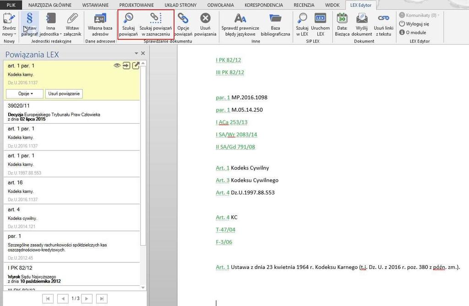Click Wyloguj się
Image resolution: width=469 pixels, height=306 pixels.
coord(414,24)
